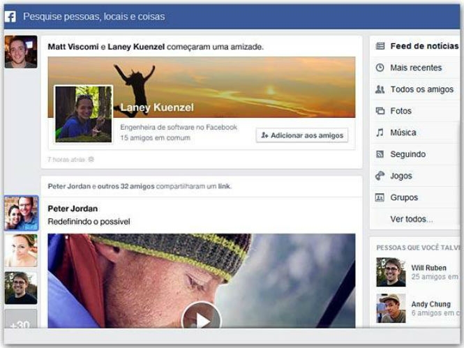Viewport: 464px width, 348px height.
Task: Click the Grupos icon in sidebar
Action: [x=380, y=197]
